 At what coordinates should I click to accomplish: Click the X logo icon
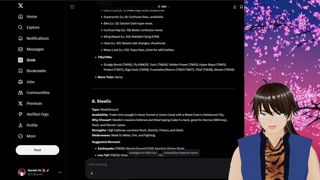(20, 5)
